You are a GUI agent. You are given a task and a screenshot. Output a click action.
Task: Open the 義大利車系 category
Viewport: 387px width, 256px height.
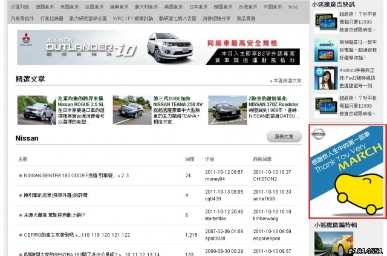[x=146, y=7]
